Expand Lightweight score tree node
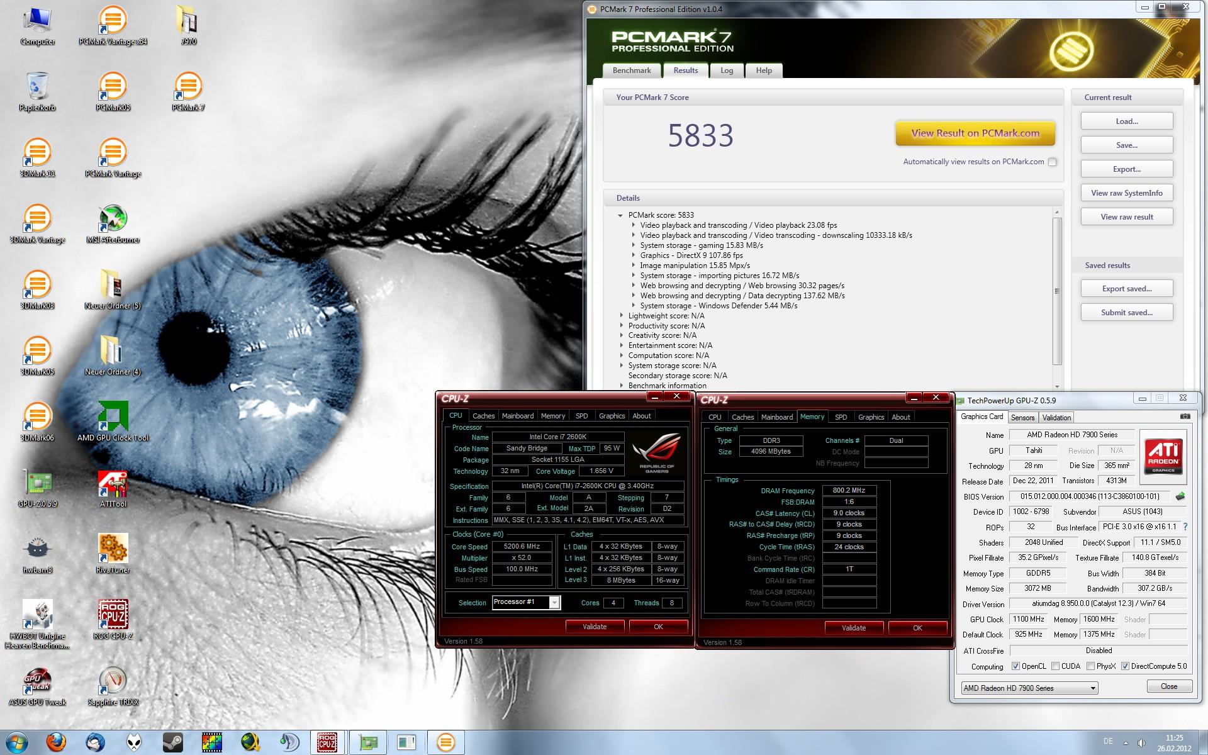 pos(622,316)
